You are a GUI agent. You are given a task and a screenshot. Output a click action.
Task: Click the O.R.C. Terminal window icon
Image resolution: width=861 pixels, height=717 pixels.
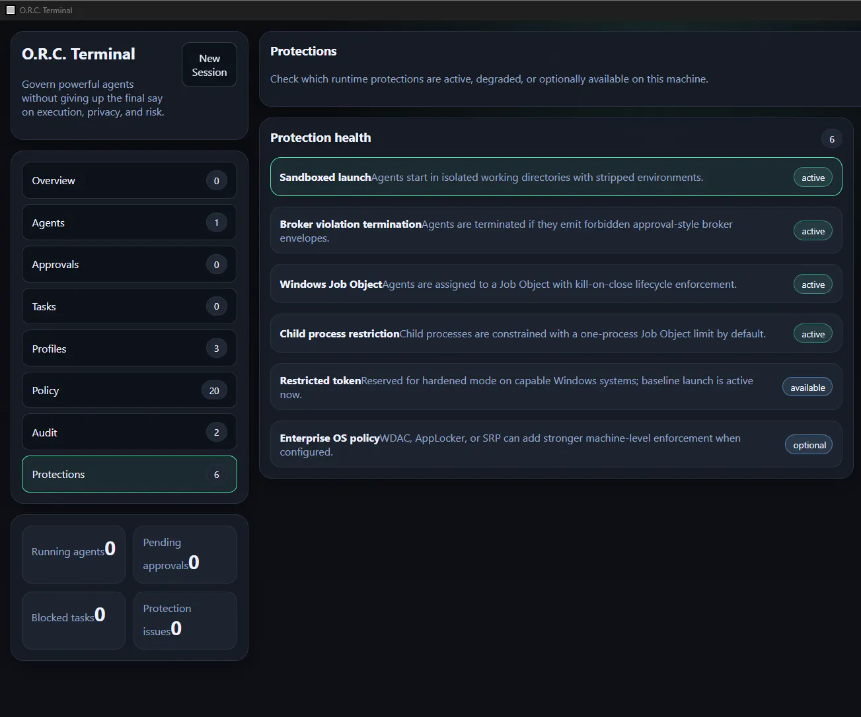[x=11, y=10]
